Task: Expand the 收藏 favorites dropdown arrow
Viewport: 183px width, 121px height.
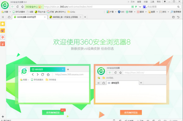Action: [x=10, y=12]
